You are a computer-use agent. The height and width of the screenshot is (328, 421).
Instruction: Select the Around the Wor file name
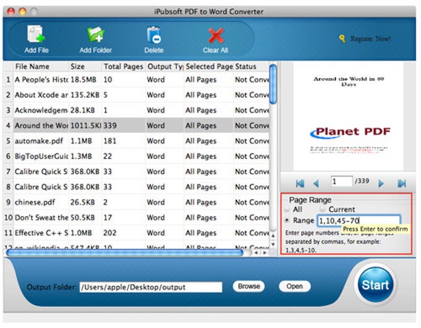41,126
